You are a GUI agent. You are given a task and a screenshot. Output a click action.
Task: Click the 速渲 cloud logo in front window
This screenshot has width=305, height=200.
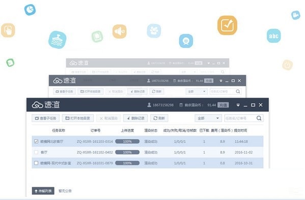(x=46, y=105)
